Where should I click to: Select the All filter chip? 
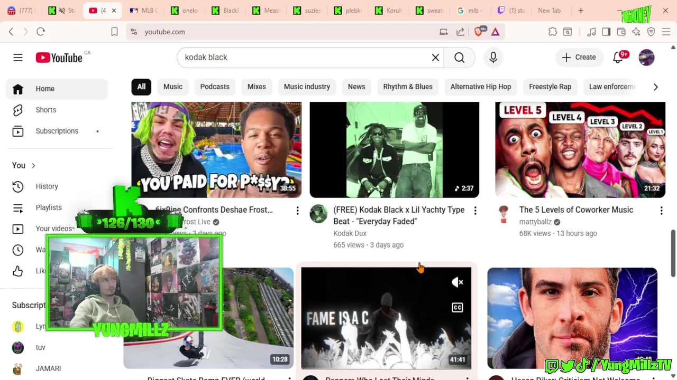(x=141, y=87)
